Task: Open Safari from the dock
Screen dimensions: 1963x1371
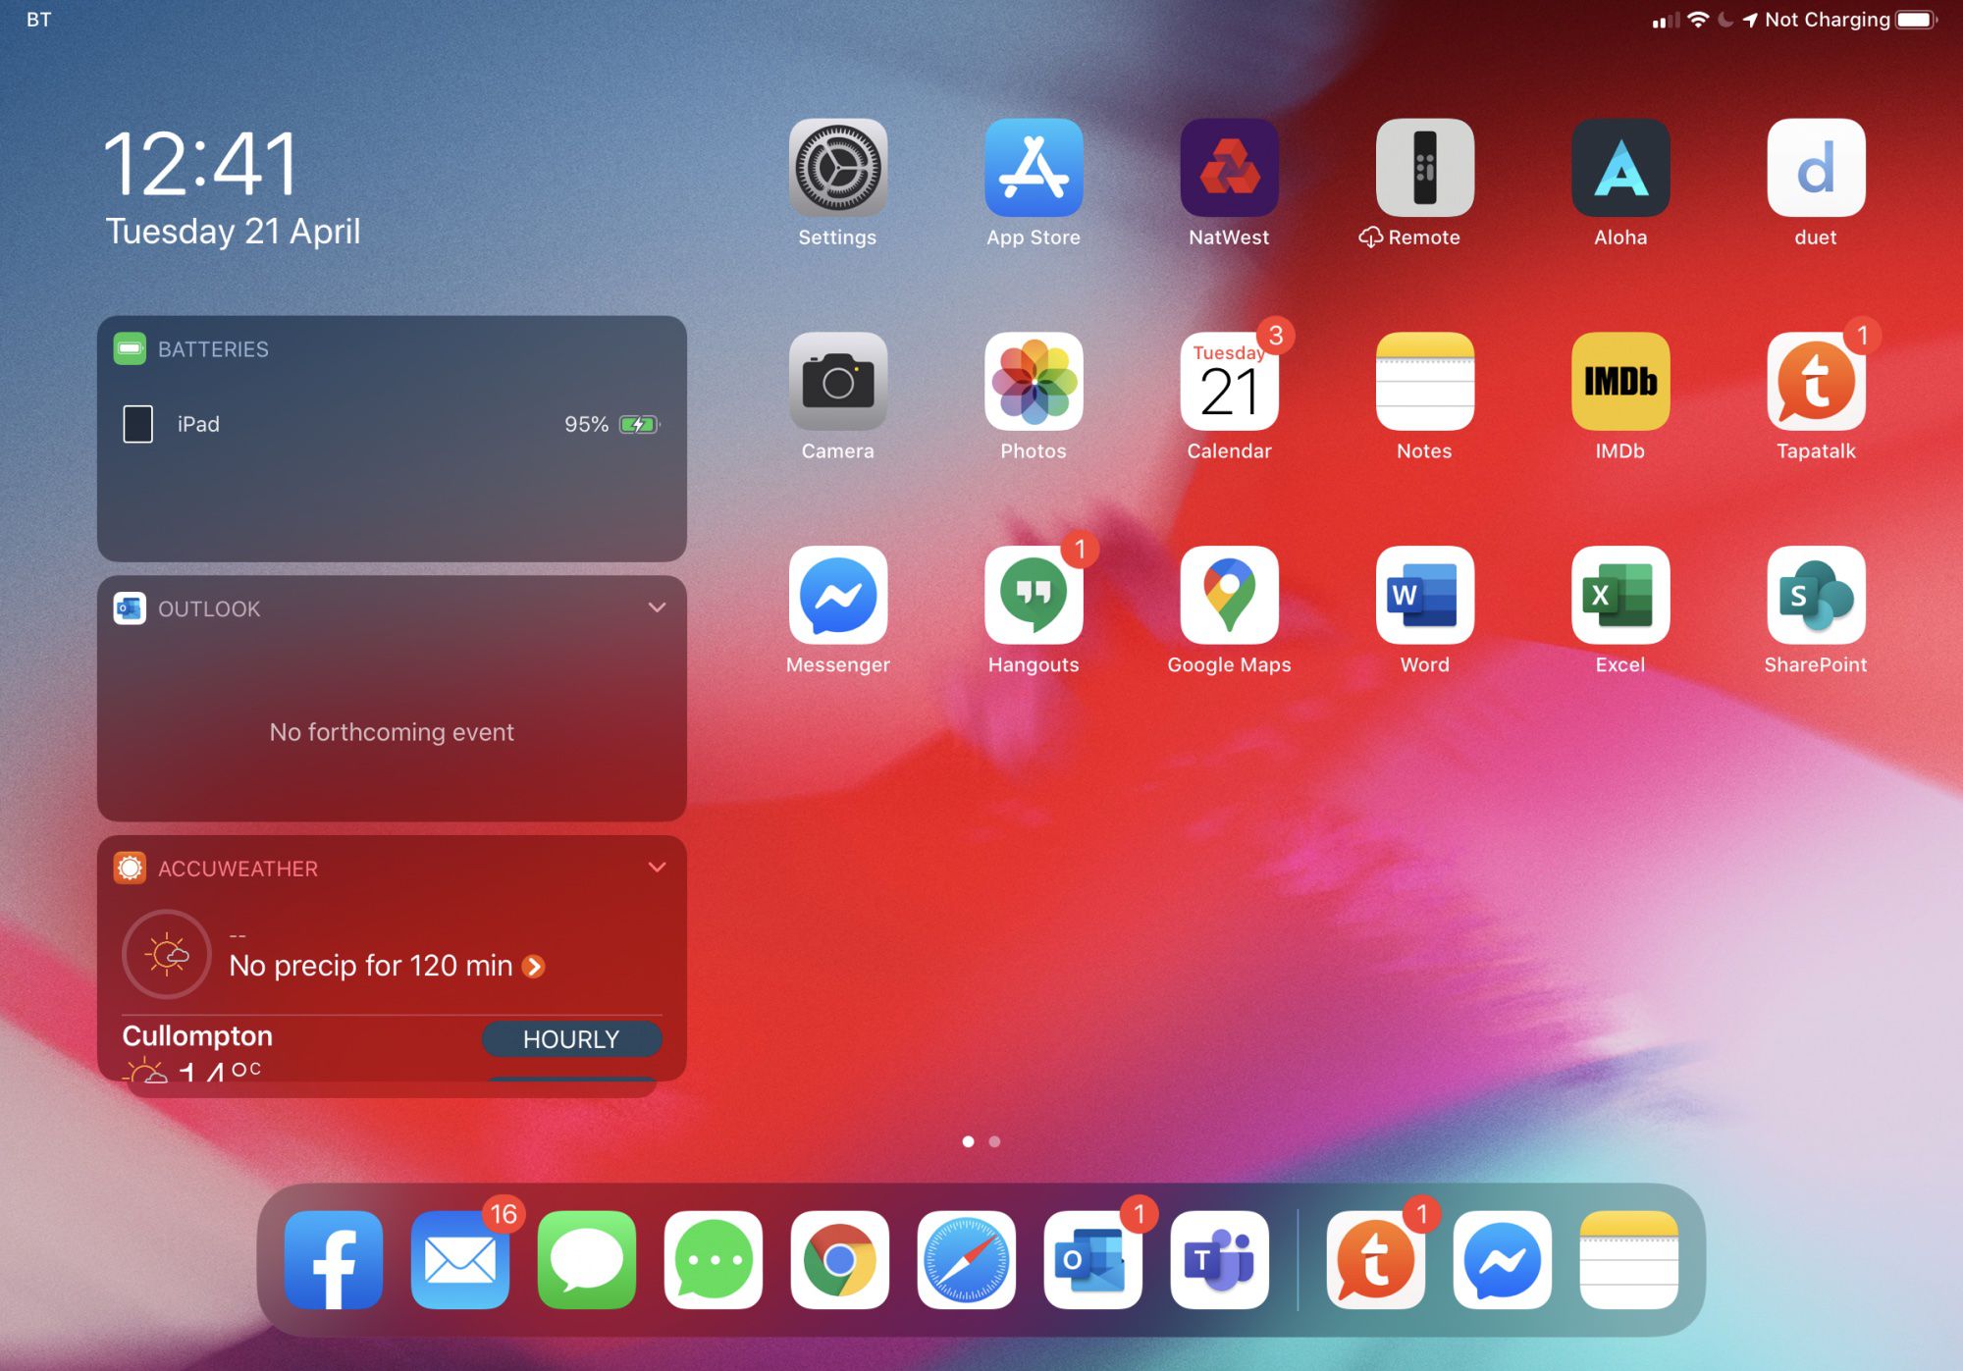Action: click(x=966, y=1261)
